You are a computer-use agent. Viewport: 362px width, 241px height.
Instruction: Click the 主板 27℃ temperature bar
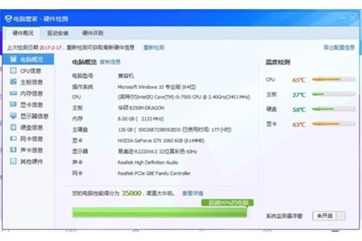coord(334,94)
